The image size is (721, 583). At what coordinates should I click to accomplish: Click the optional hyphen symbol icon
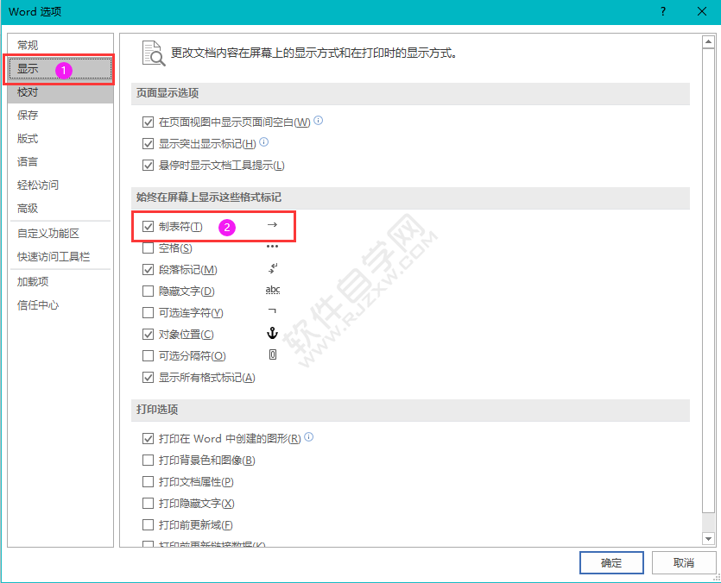(273, 311)
